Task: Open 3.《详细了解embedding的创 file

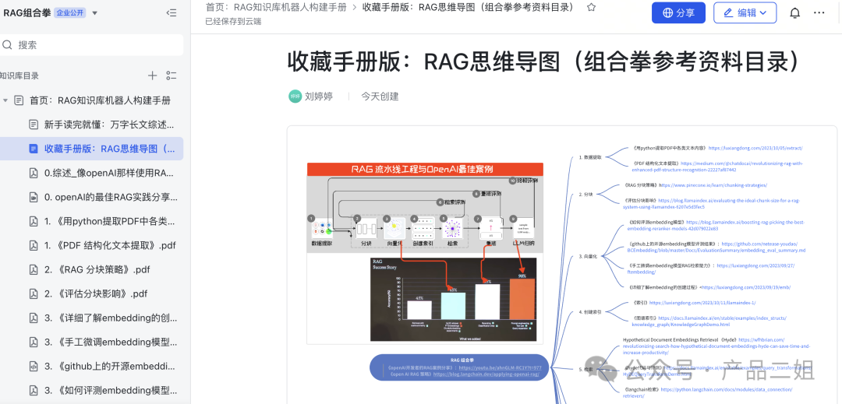Action: (x=111, y=318)
